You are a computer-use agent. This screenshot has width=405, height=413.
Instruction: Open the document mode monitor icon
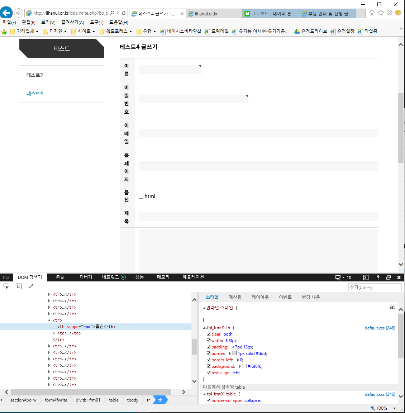point(338,277)
